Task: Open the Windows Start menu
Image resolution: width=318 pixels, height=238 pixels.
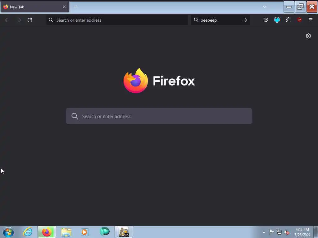Action: pos(8,232)
